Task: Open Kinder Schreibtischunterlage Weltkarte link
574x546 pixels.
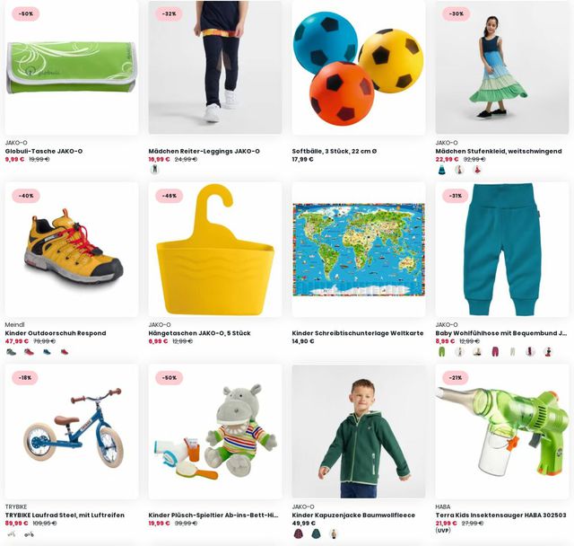Action: tap(358, 333)
